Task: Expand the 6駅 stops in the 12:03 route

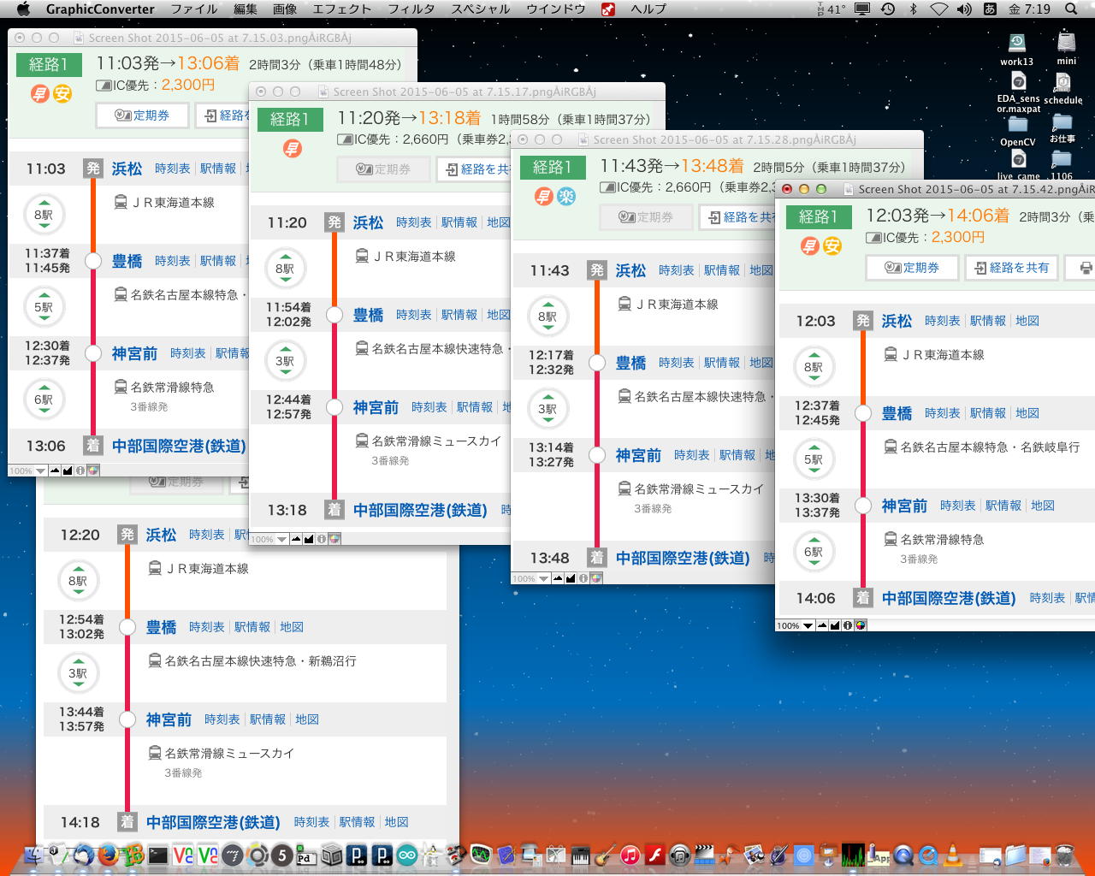Action: pos(814,552)
